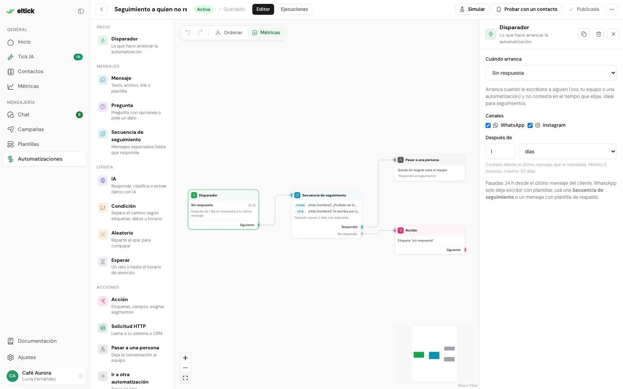Fit view using the fullscreen canvas icon
623x389 pixels.
[x=185, y=378]
